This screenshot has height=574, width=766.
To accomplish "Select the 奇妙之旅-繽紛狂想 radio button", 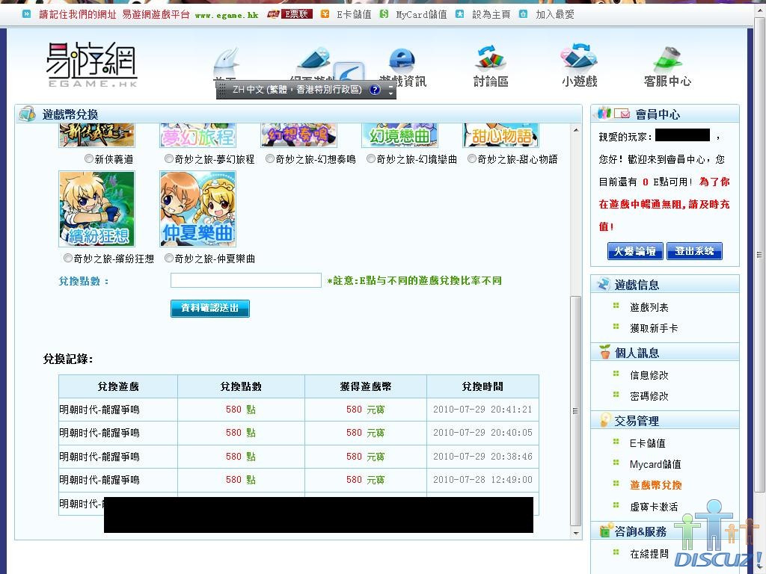I will [x=68, y=258].
